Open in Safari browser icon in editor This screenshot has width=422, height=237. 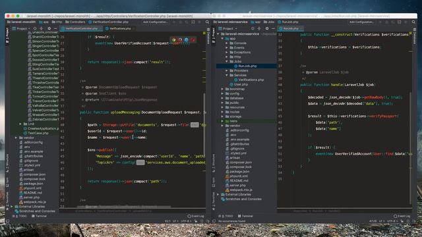pyautogui.click(x=186, y=39)
